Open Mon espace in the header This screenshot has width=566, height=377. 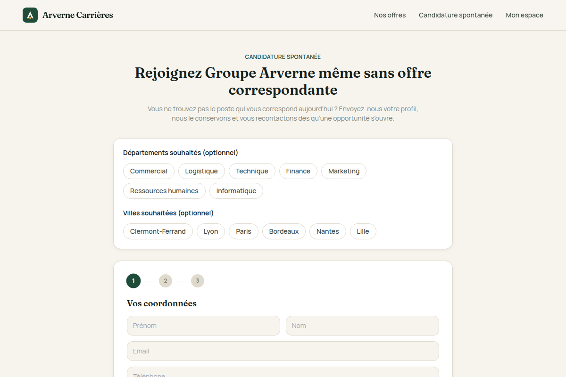point(524,15)
